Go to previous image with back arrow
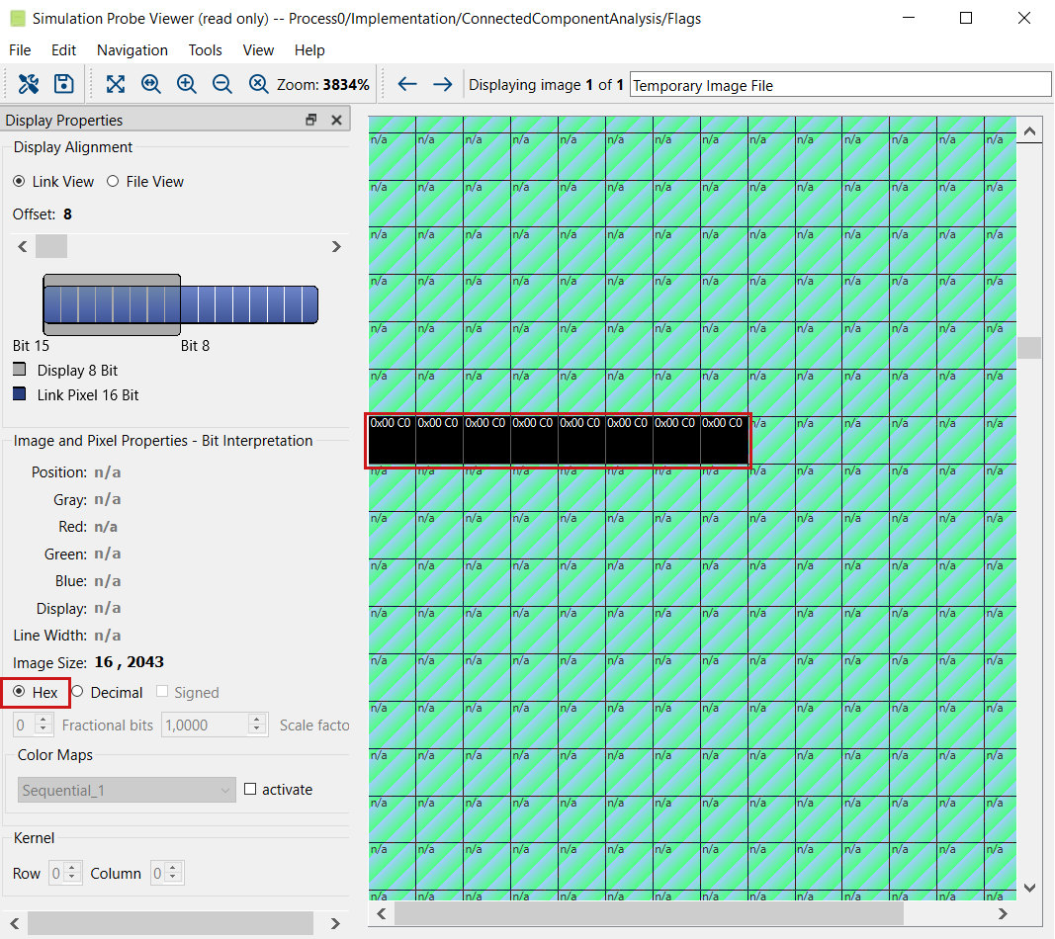 click(x=407, y=84)
